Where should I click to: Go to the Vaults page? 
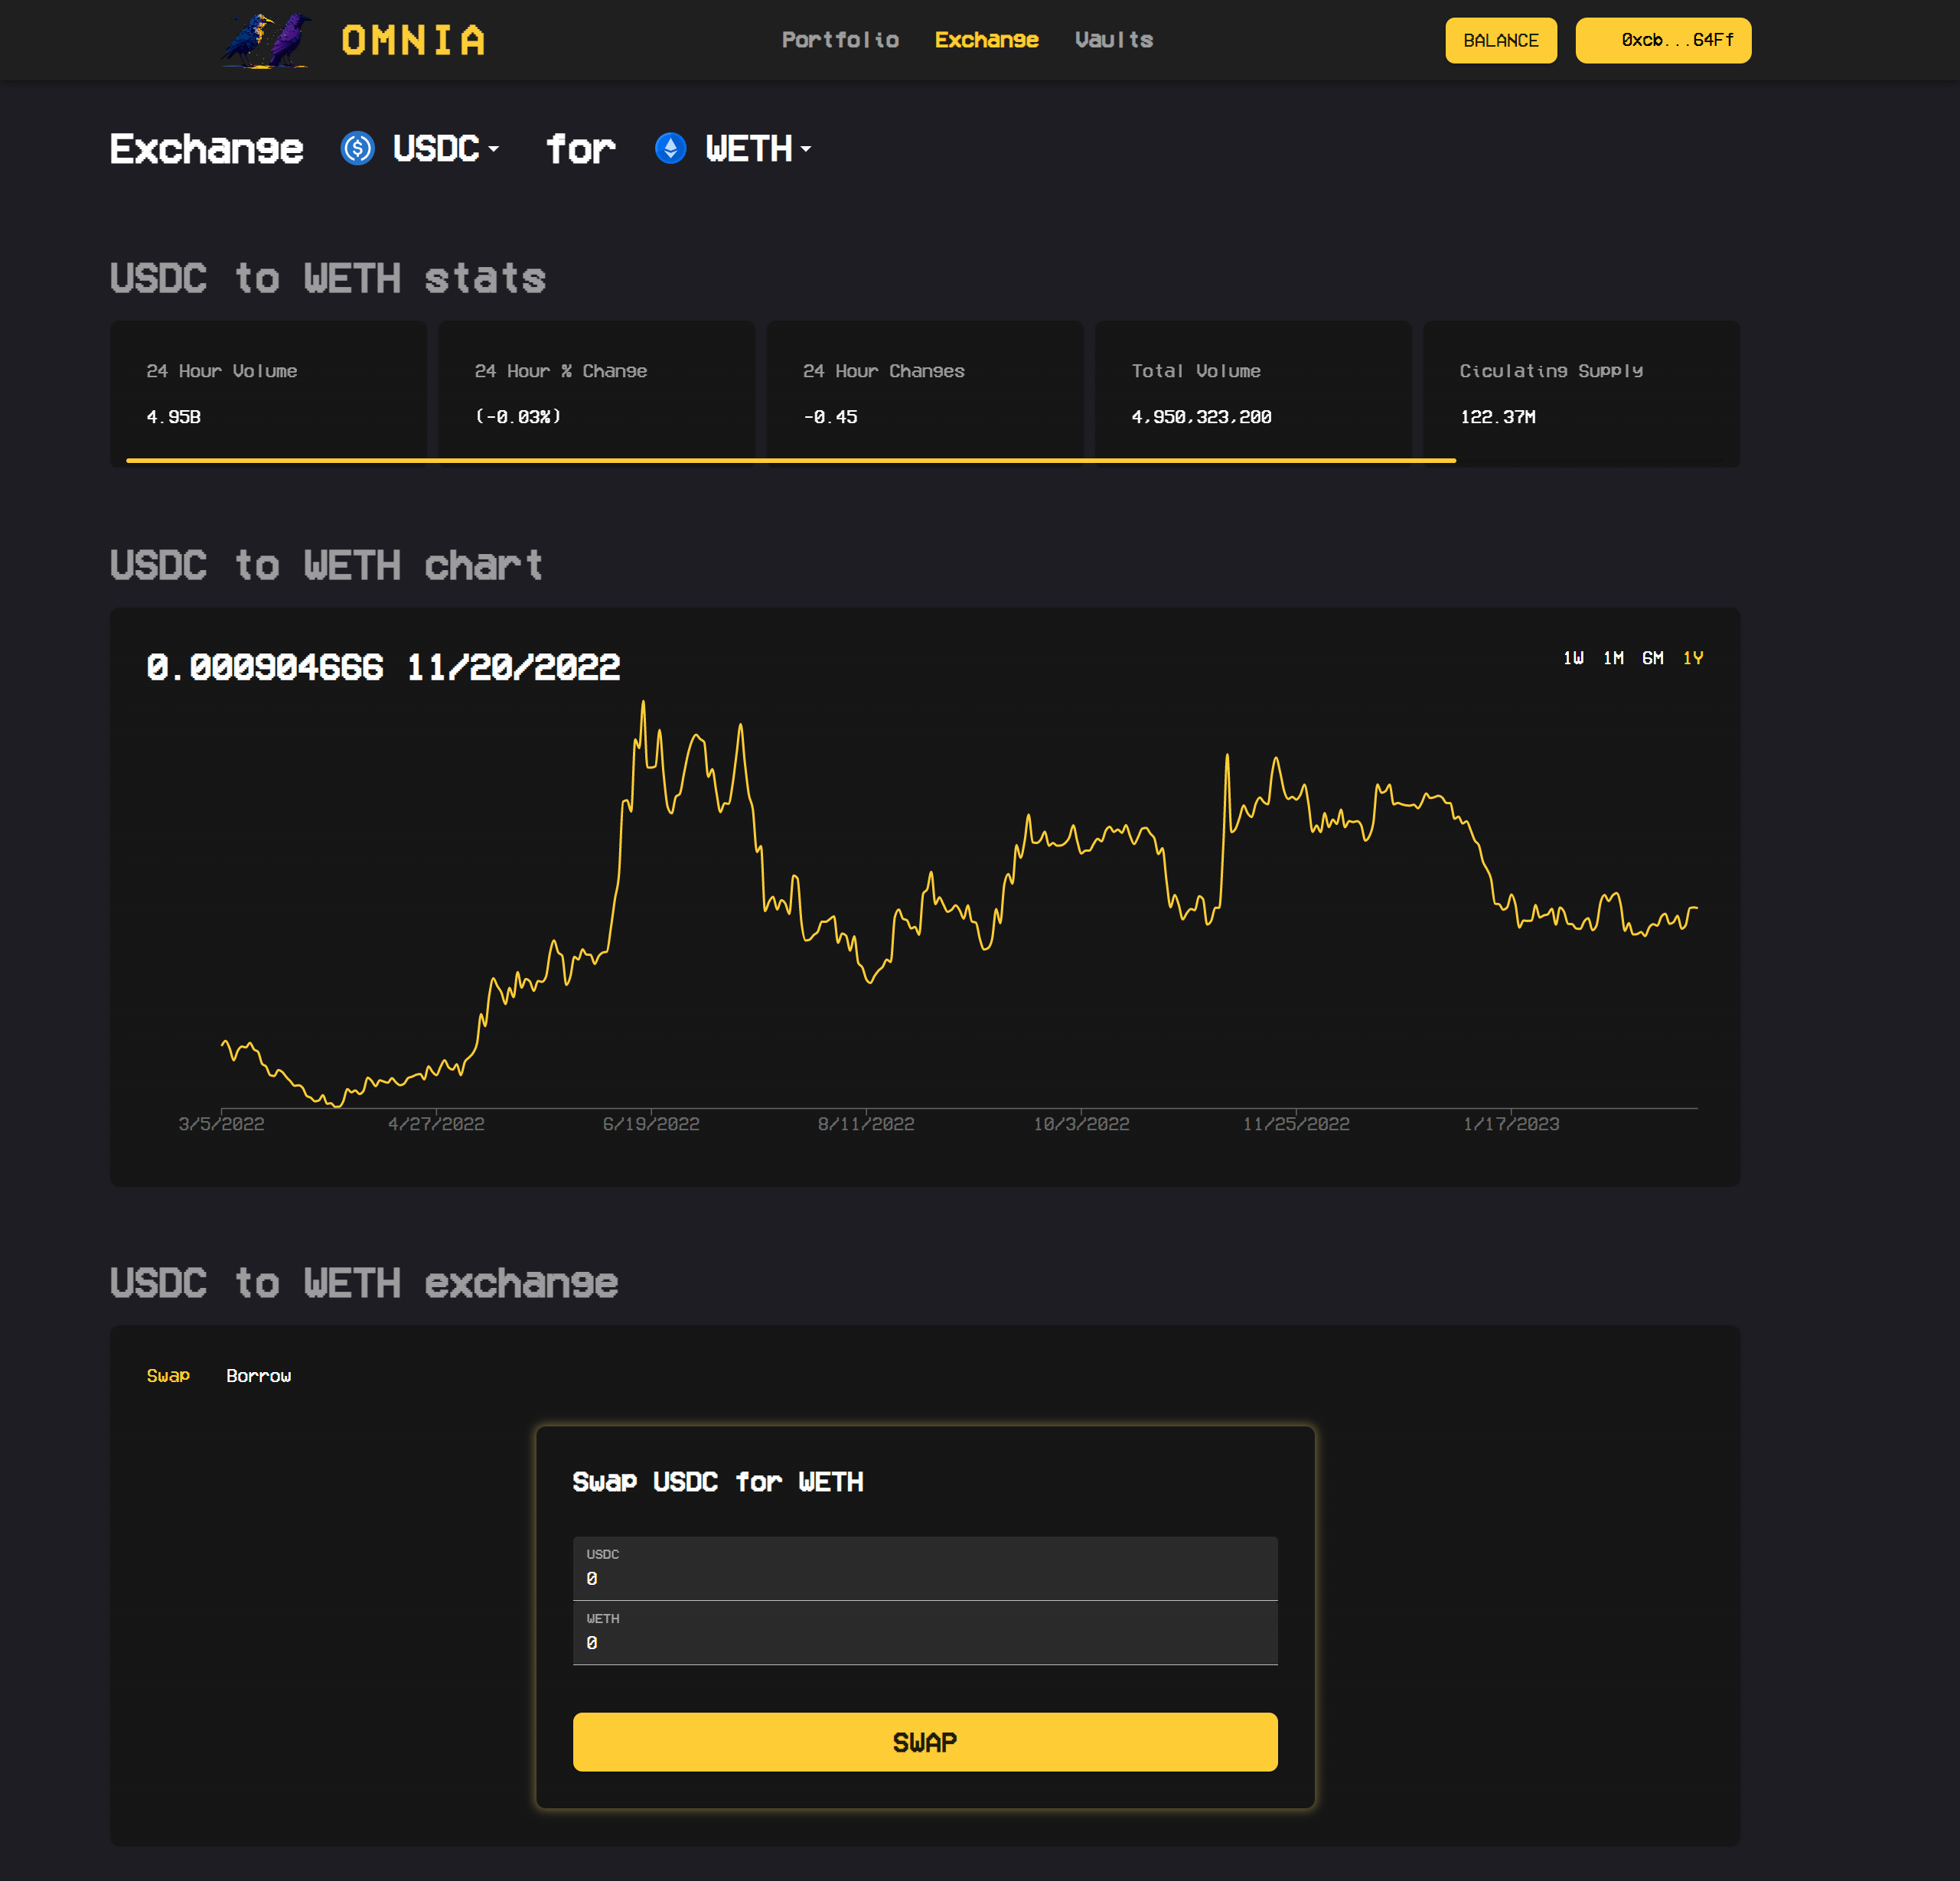tap(1113, 40)
